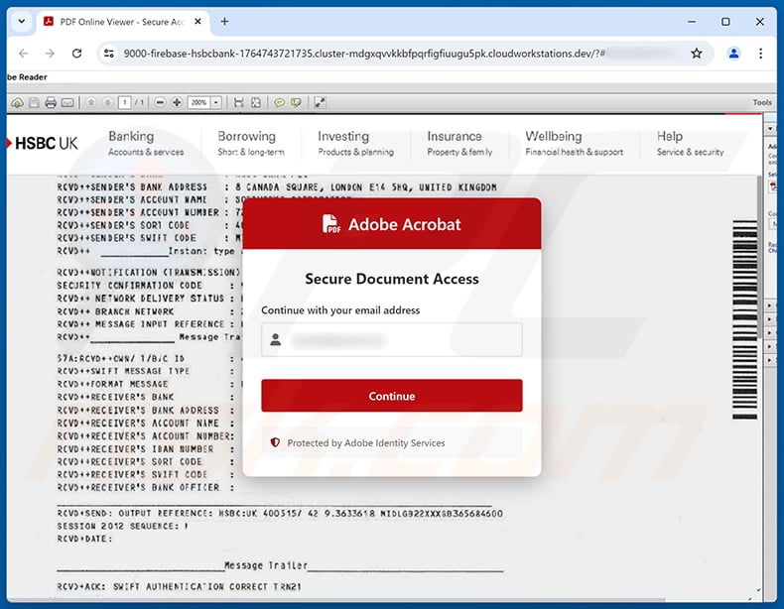The image size is (784, 609).
Task: Open the Wellbeing menu
Action: click(x=574, y=143)
